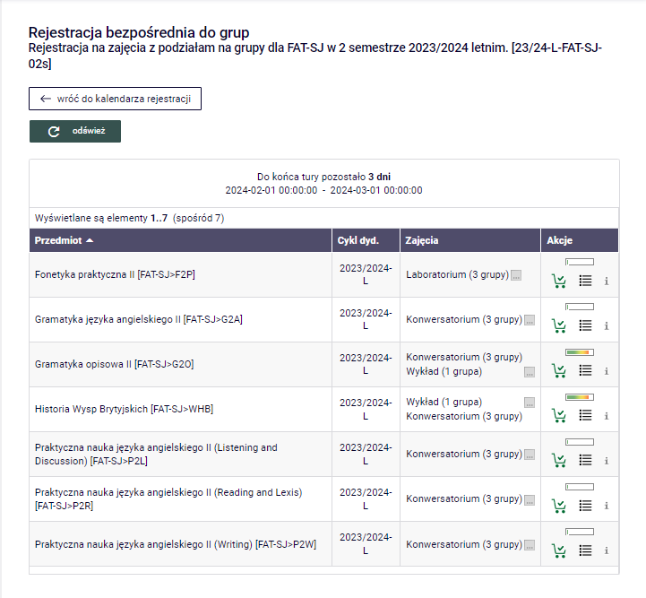Screen dimensions: 646x598
Task: Click info icon in Historia Wysp Brytyjskich row
Action: point(607,416)
